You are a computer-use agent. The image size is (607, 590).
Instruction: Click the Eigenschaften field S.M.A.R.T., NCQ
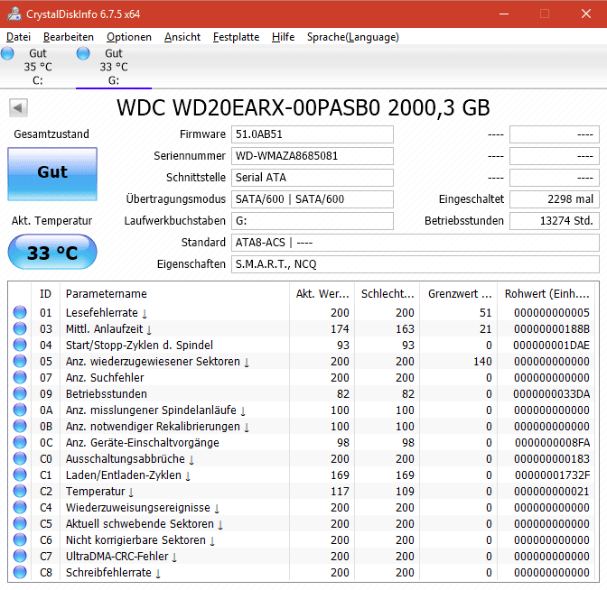coord(416,264)
